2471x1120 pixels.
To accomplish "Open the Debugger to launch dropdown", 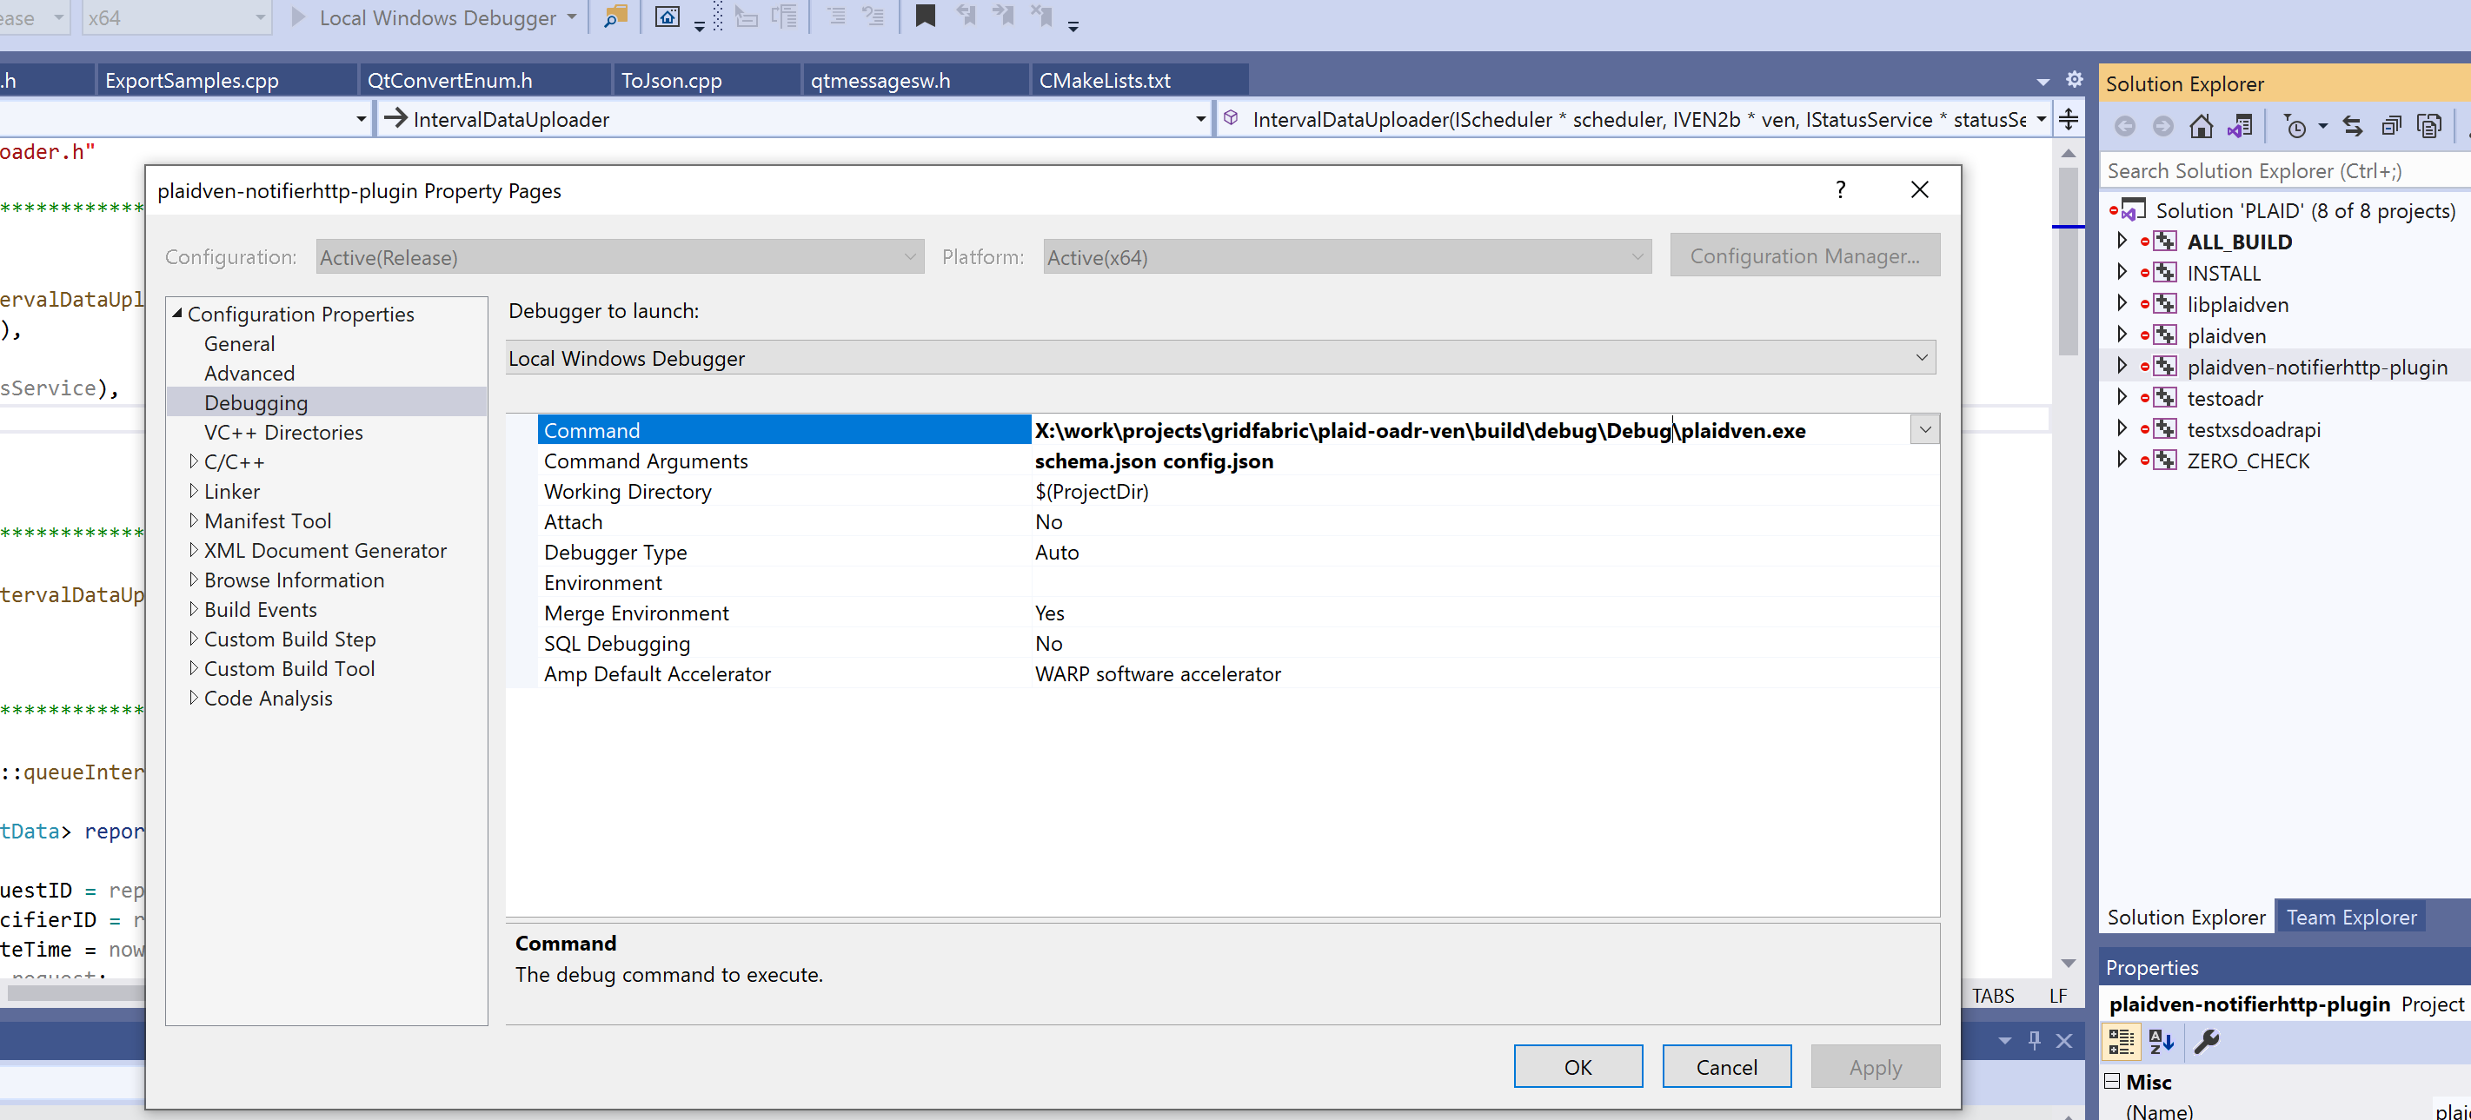I will [x=1922, y=358].
